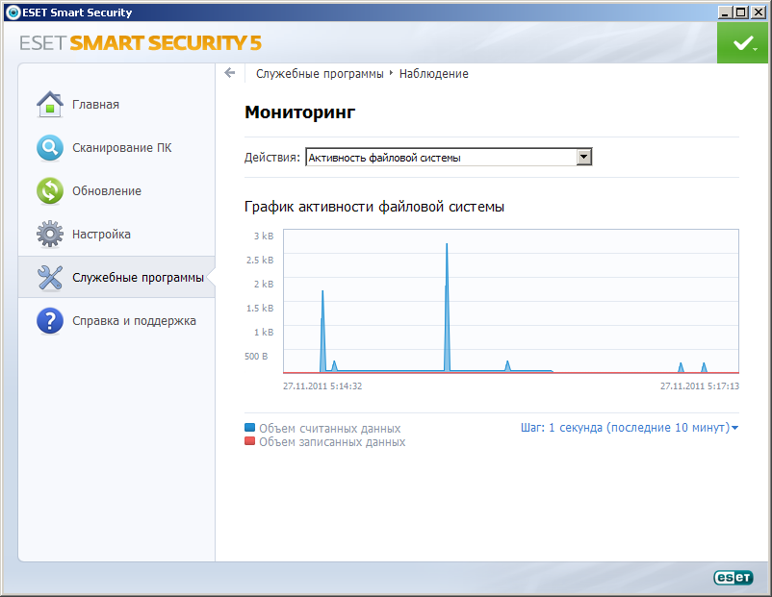Click the Справка и поддержка question icon
772x597 pixels.
tap(50, 321)
